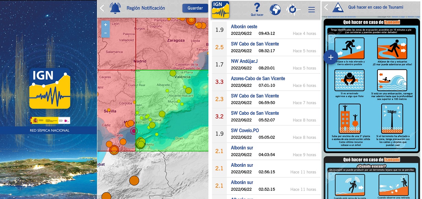Tap the blue plus floating button

(x=331, y=57)
